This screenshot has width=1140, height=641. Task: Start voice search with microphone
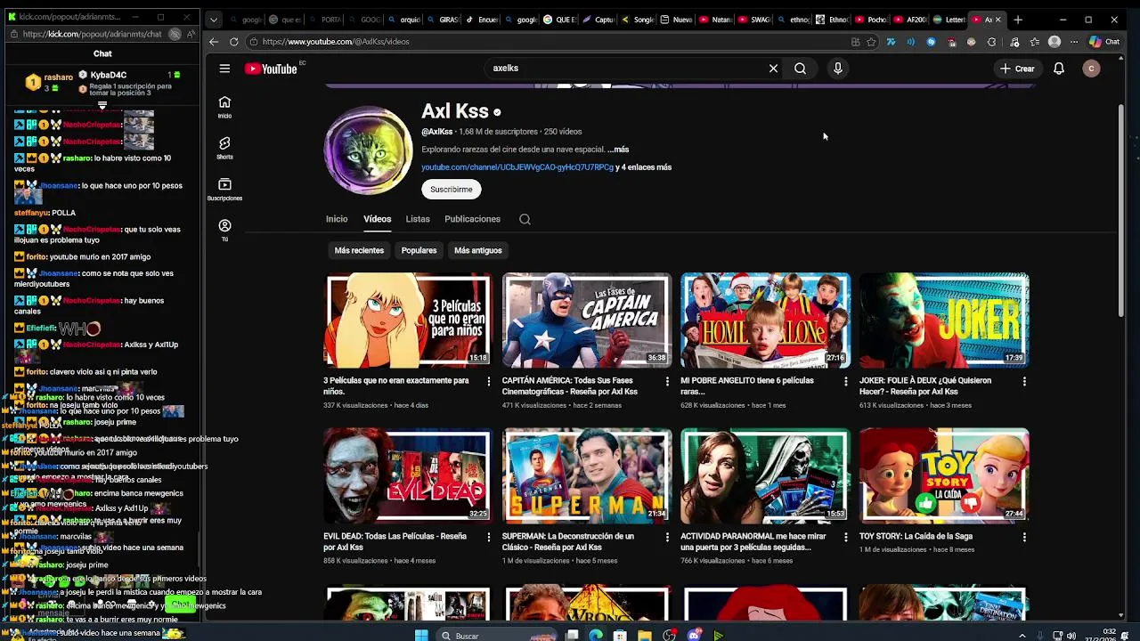(837, 69)
